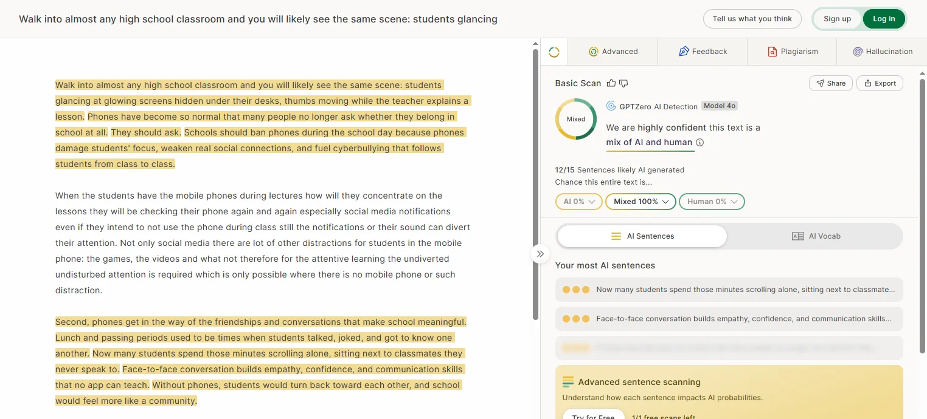Click the document title at the top
927x419 pixels.
coord(258,19)
